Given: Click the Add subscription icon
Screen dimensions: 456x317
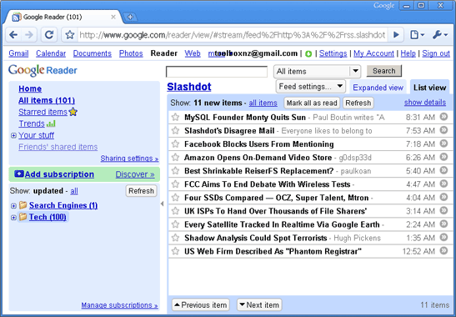Looking at the screenshot, I should pyautogui.click(x=19, y=174).
